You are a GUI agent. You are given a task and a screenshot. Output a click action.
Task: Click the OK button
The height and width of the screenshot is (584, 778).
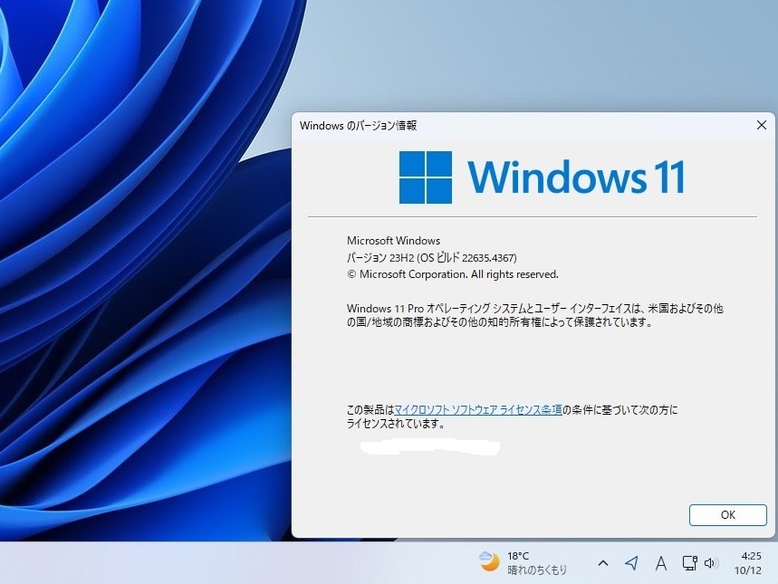coord(727,515)
